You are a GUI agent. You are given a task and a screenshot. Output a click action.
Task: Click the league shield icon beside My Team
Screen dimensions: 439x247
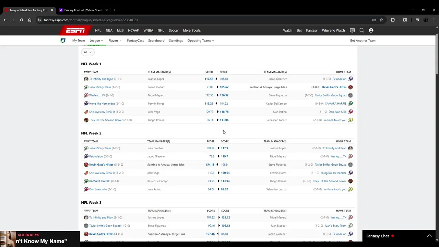pyautogui.click(x=63, y=40)
